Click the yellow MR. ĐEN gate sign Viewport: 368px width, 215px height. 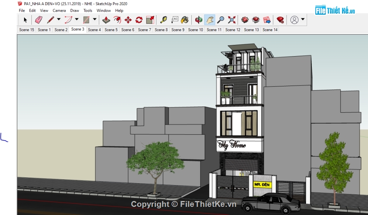[x=262, y=184]
